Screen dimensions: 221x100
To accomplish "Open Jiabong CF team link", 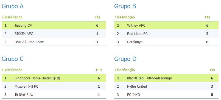I will point(23,26).
